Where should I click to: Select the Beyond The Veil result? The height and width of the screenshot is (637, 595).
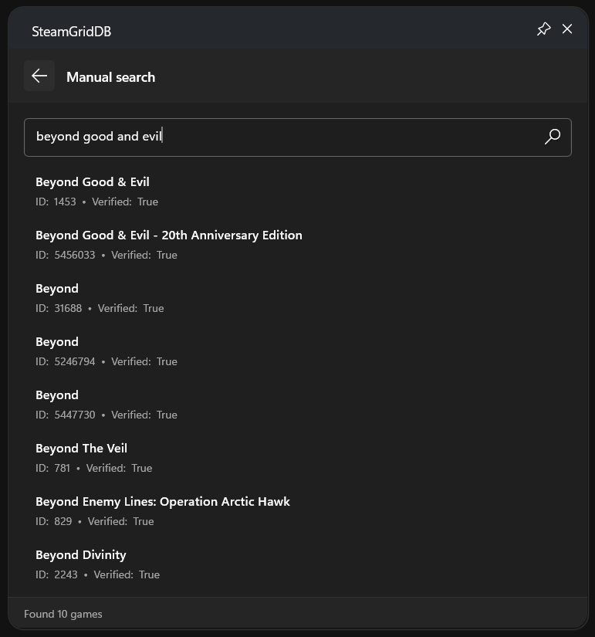point(298,458)
